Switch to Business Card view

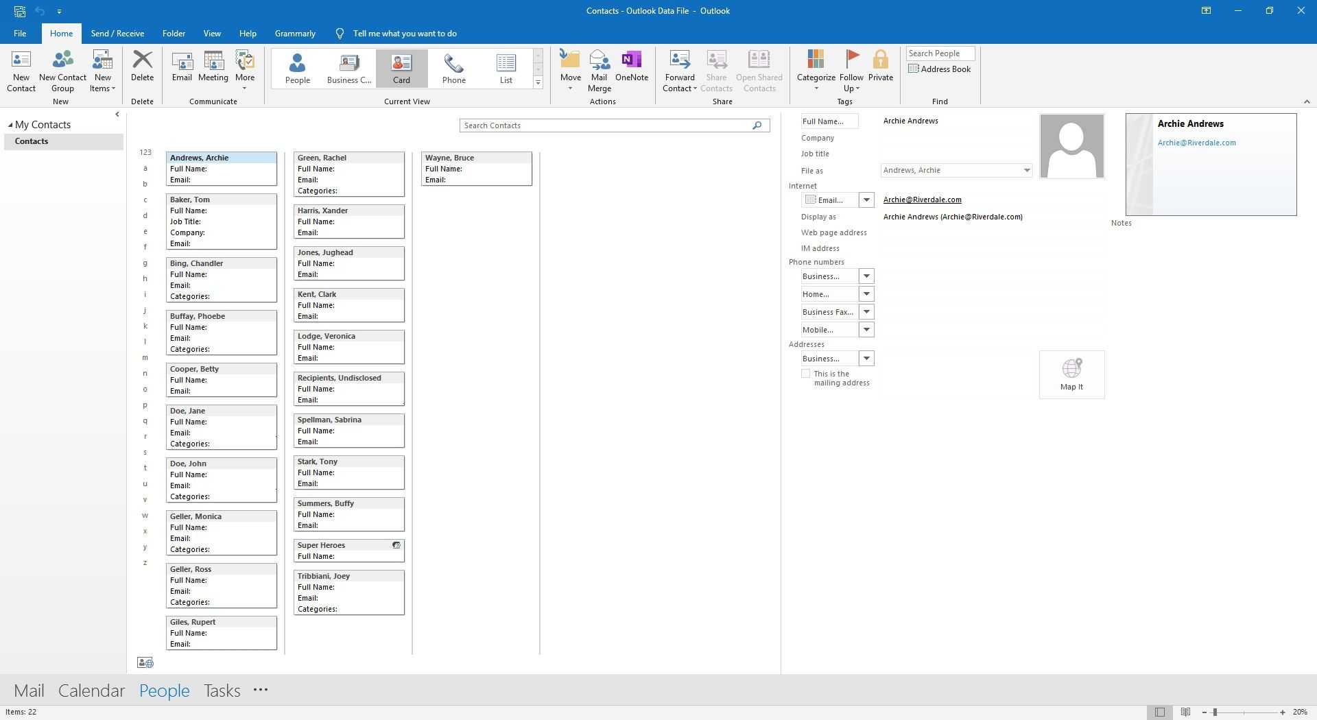tap(349, 68)
